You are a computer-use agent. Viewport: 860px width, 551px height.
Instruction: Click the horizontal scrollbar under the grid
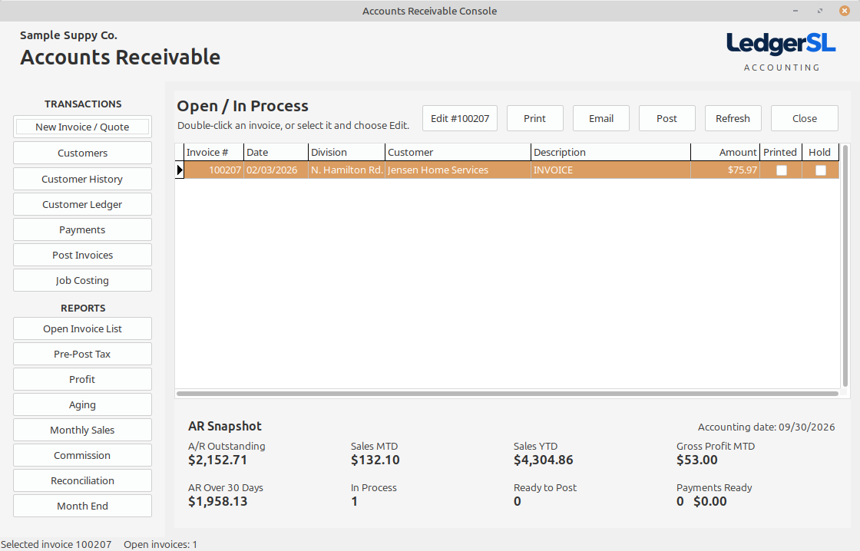508,394
